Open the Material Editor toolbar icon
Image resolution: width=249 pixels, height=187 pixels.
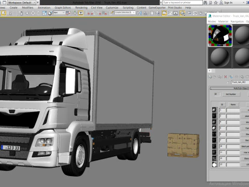pyautogui.click(x=183, y=13)
